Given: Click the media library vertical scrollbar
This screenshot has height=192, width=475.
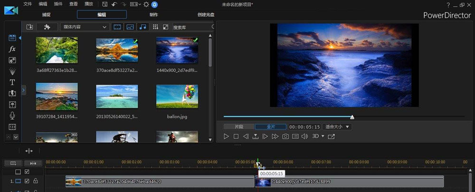Looking at the screenshot, I should pos(210,52).
